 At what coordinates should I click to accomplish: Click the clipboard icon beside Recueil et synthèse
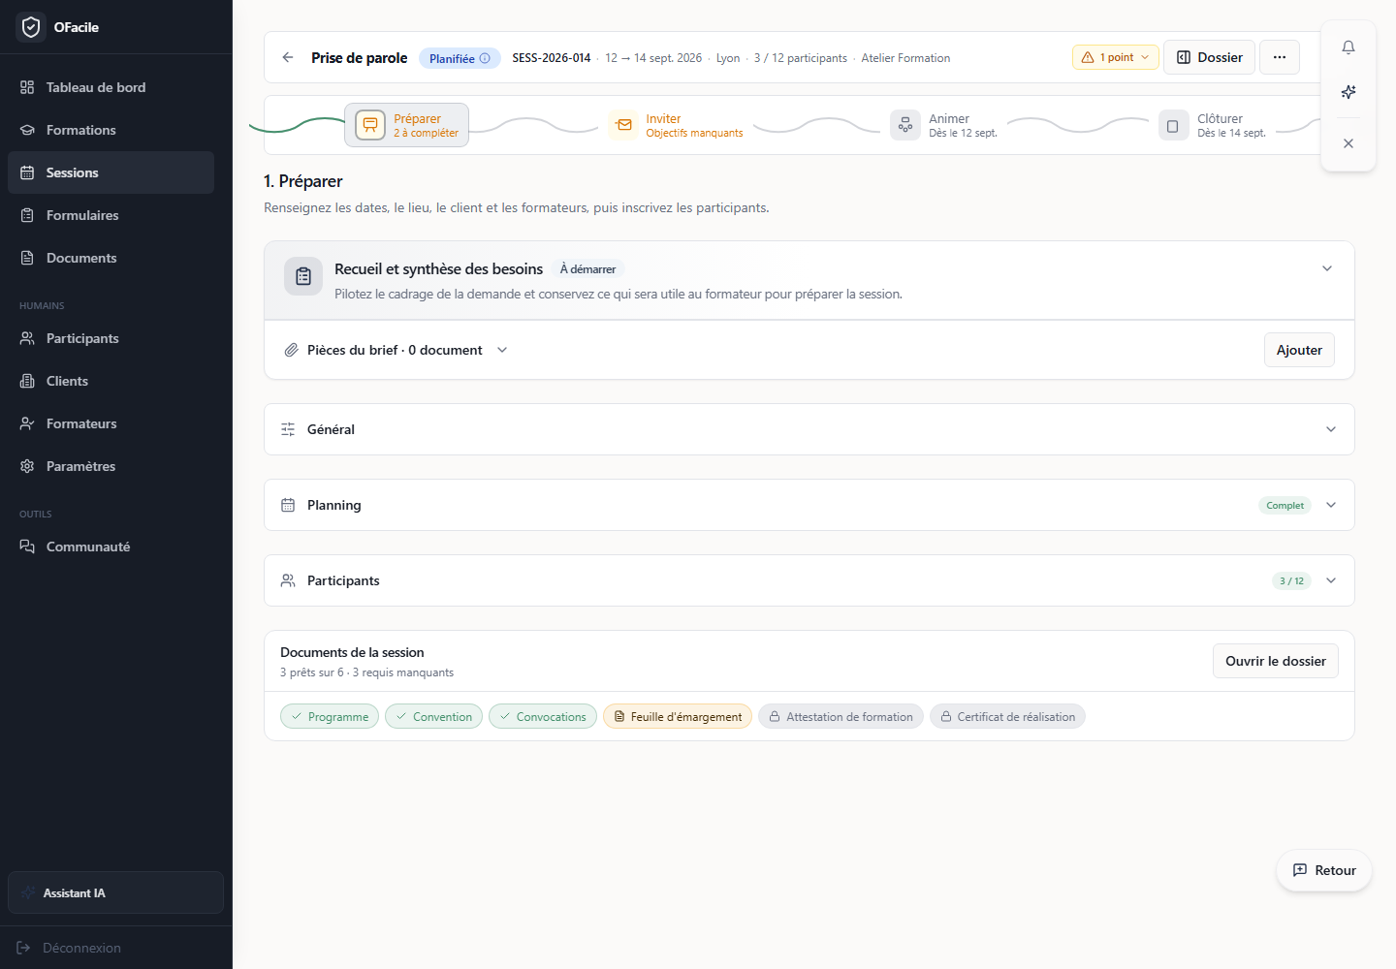(x=303, y=276)
